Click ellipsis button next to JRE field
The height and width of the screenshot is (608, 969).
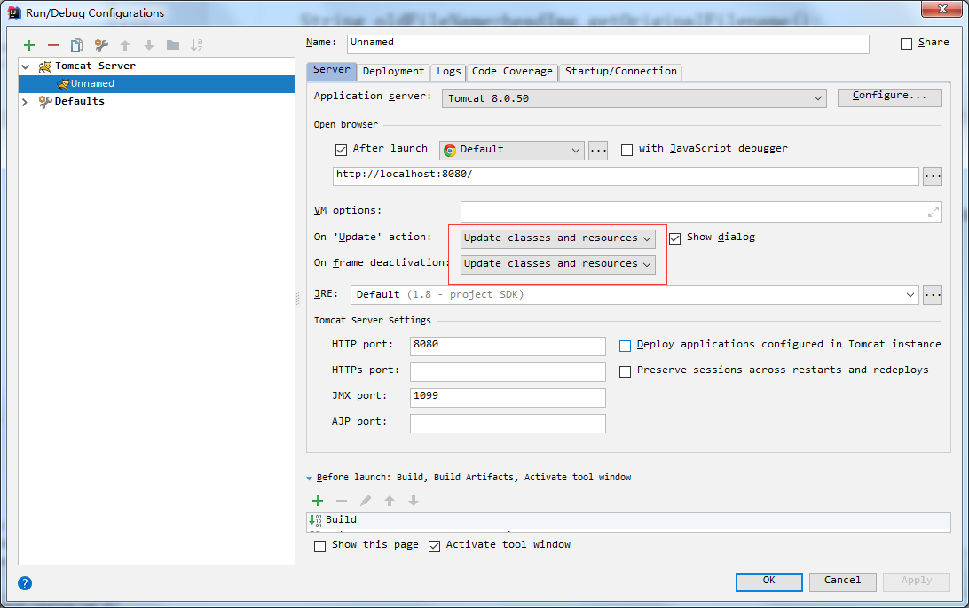933,295
